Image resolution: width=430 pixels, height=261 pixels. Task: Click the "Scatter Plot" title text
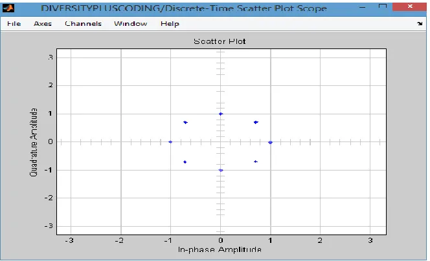[220, 41]
